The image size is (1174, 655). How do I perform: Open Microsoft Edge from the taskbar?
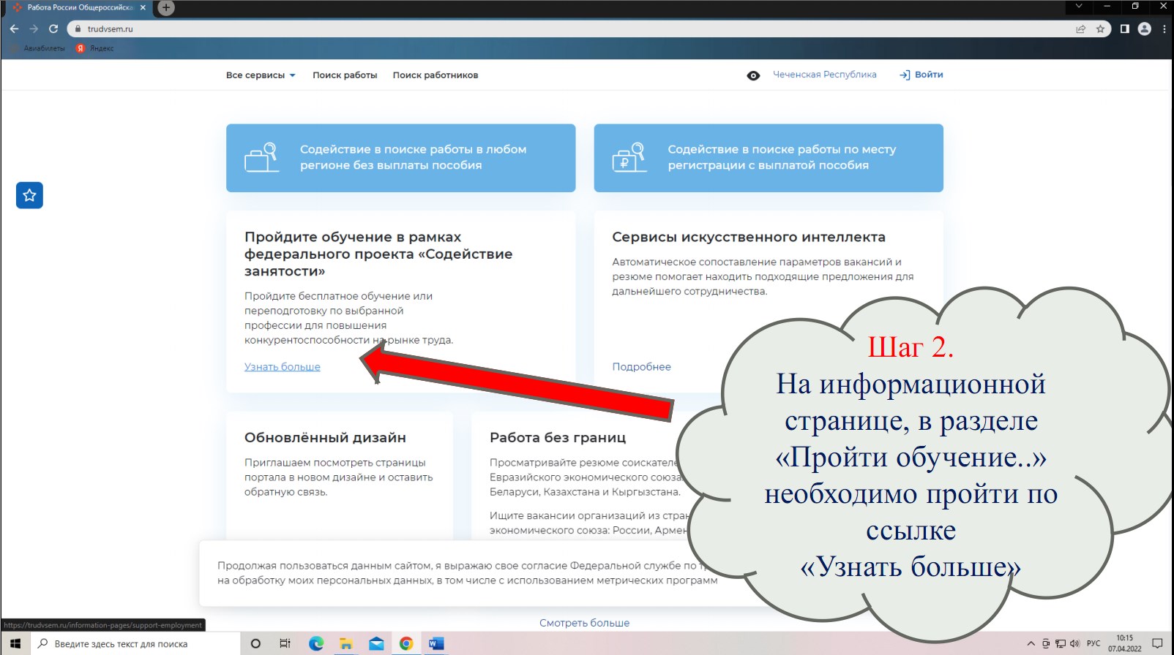316,643
